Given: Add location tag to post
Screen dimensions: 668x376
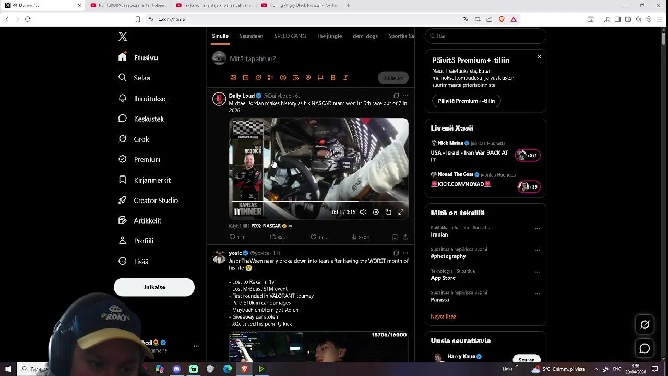Looking at the screenshot, I should pyautogui.click(x=308, y=78).
